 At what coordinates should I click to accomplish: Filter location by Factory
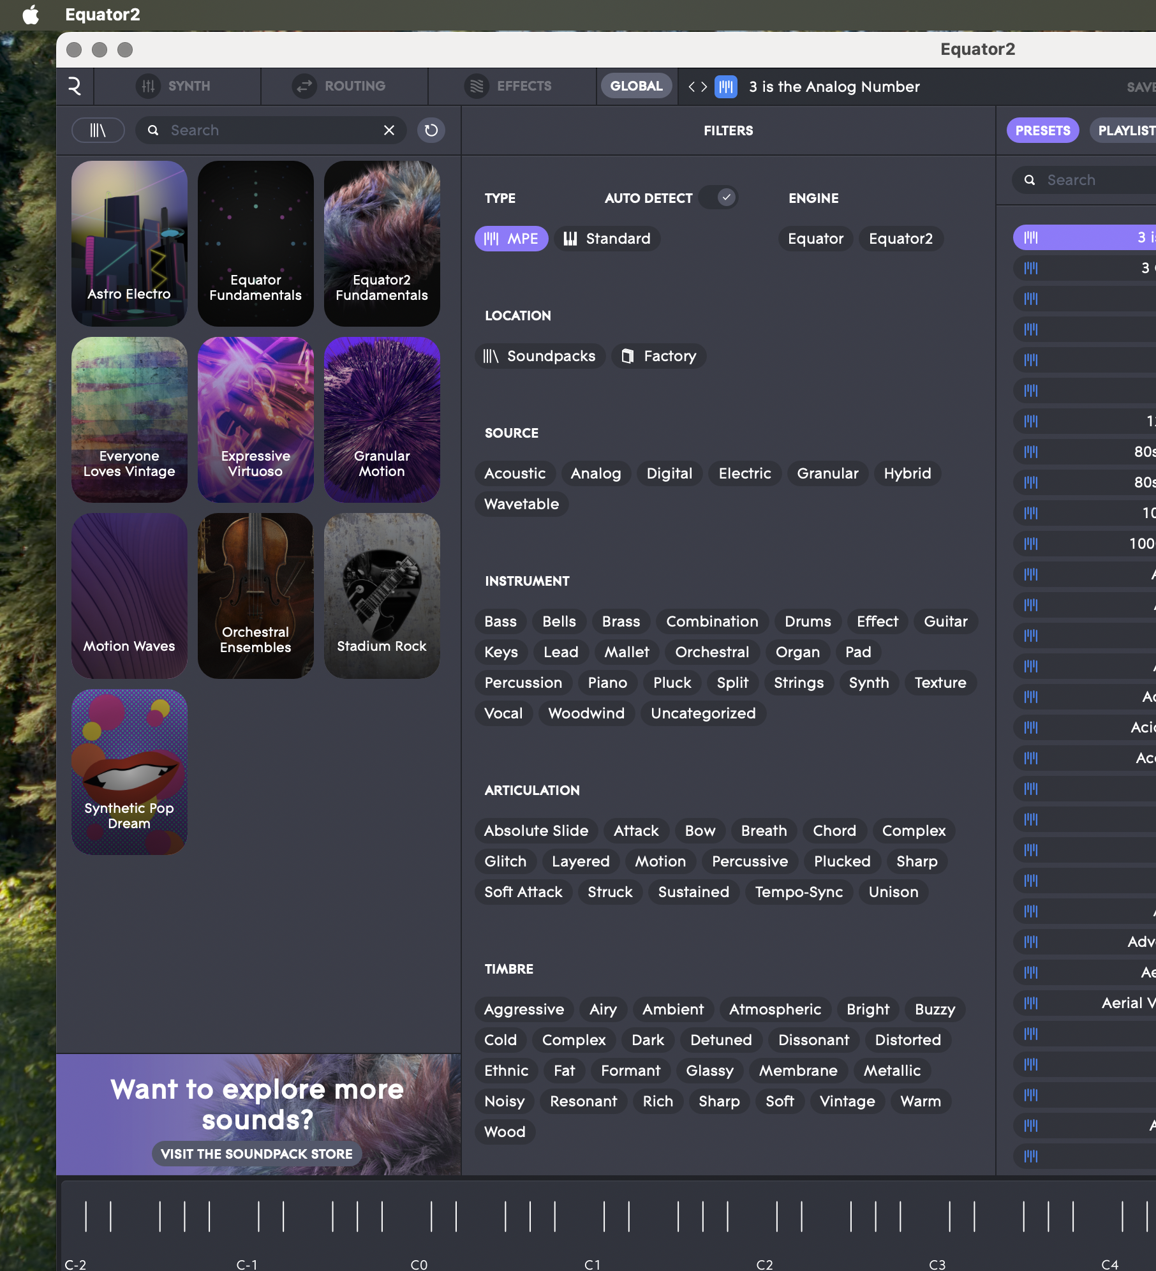pos(659,356)
